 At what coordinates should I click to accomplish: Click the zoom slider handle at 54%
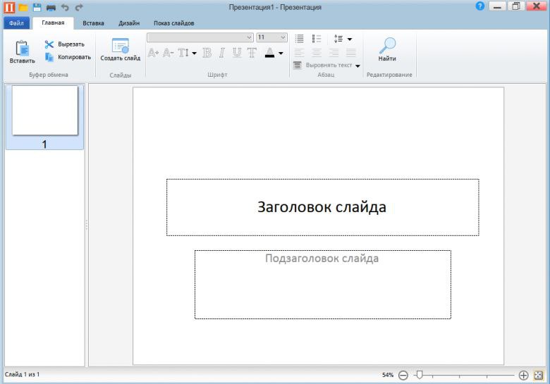tap(419, 375)
